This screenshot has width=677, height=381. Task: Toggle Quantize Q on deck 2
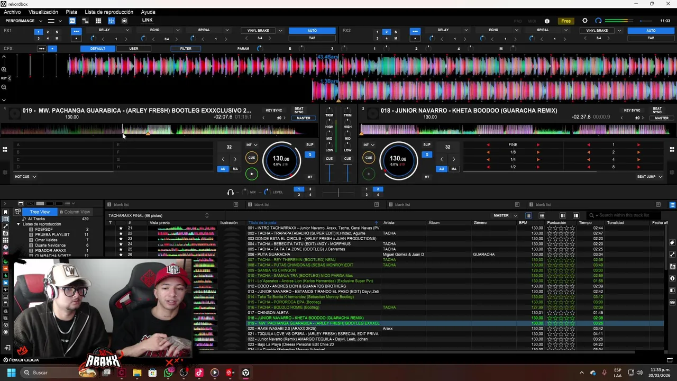pyautogui.click(x=427, y=155)
